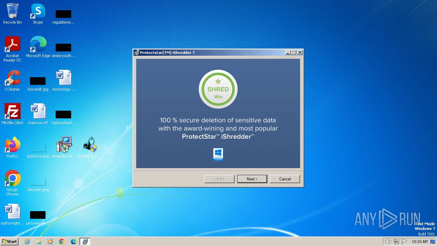Click the Show desktop button
Image resolution: width=437 pixels, height=246 pixels.
(433, 242)
